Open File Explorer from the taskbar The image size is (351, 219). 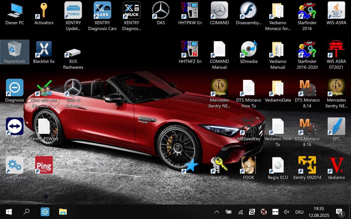63,212
